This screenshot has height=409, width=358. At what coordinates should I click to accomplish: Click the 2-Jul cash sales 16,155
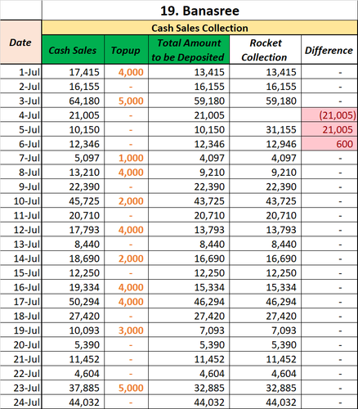click(73, 87)
